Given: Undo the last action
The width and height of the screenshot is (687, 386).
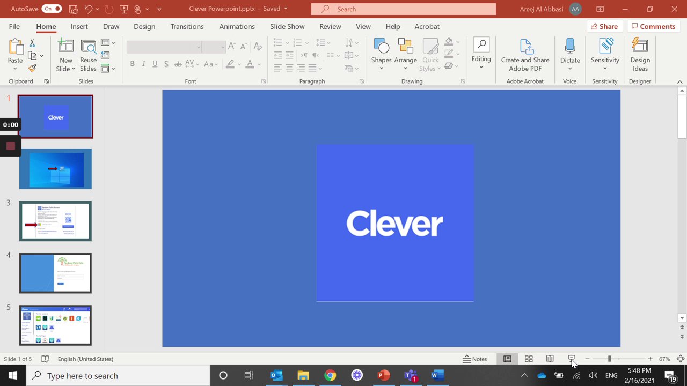Looking at the screenshot, I should tap(89, 9).
